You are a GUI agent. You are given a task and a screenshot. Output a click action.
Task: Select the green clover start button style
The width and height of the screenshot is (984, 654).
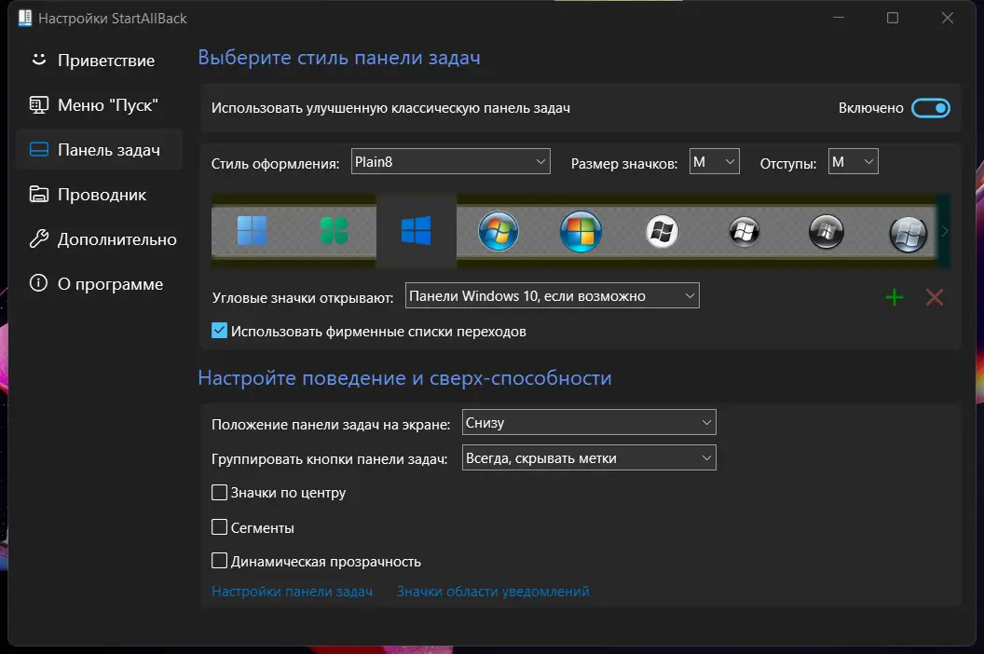point(333,230)
